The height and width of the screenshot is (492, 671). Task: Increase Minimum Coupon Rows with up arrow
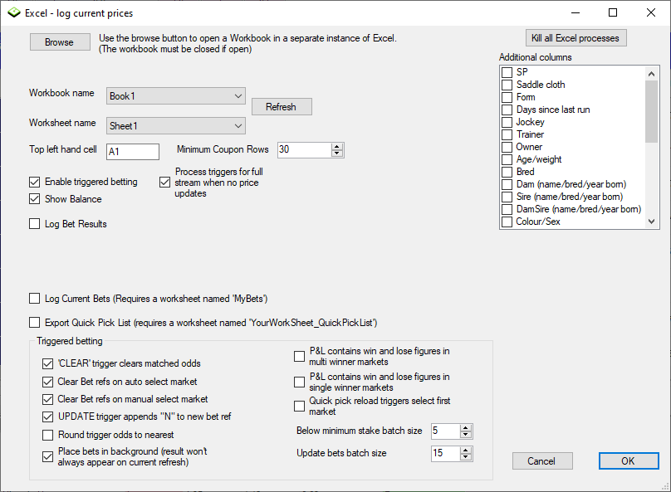click(337, 146)
